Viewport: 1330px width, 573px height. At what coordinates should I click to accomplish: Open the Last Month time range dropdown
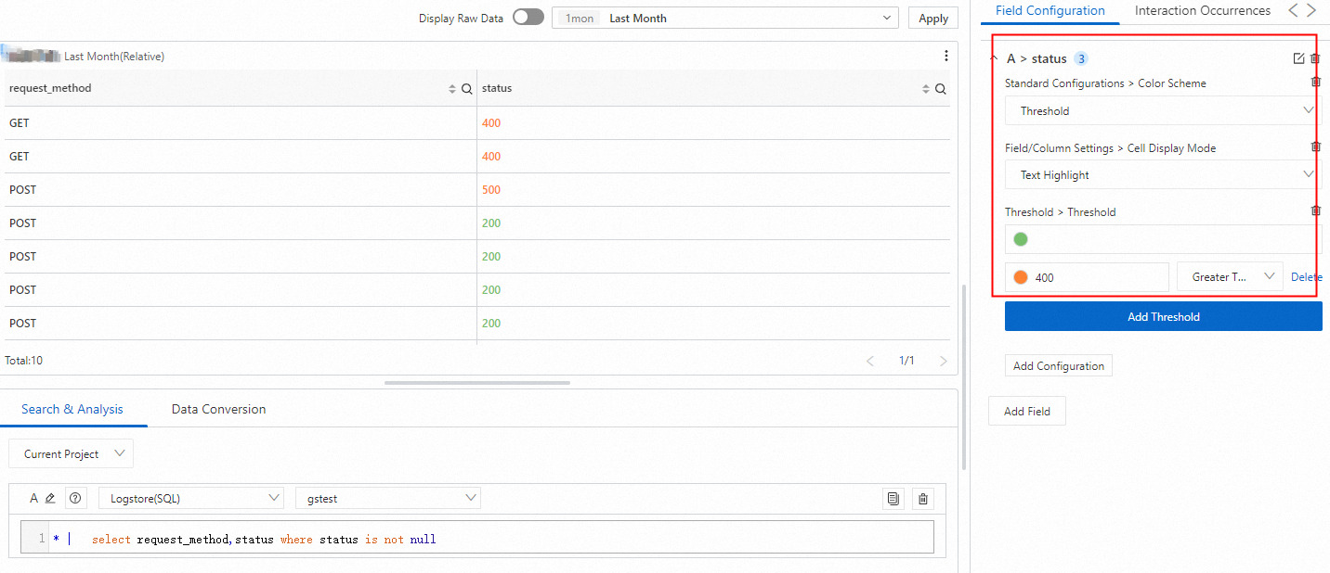pyautogui.click(x=725, y=19)
